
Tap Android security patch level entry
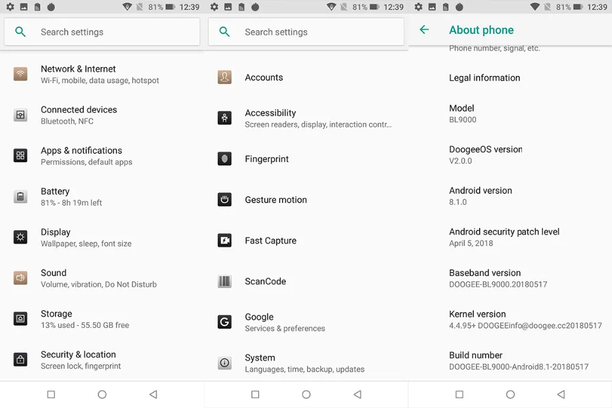pyautogui.click(x=510, y=237)
